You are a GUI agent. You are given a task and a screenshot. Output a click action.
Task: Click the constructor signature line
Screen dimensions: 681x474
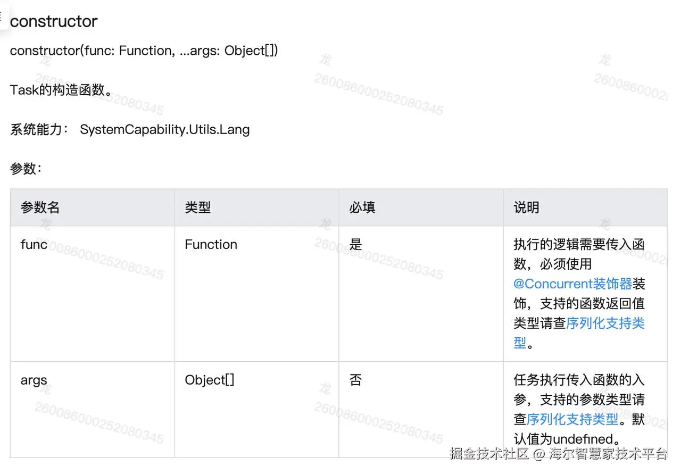(x=144, y=51)
